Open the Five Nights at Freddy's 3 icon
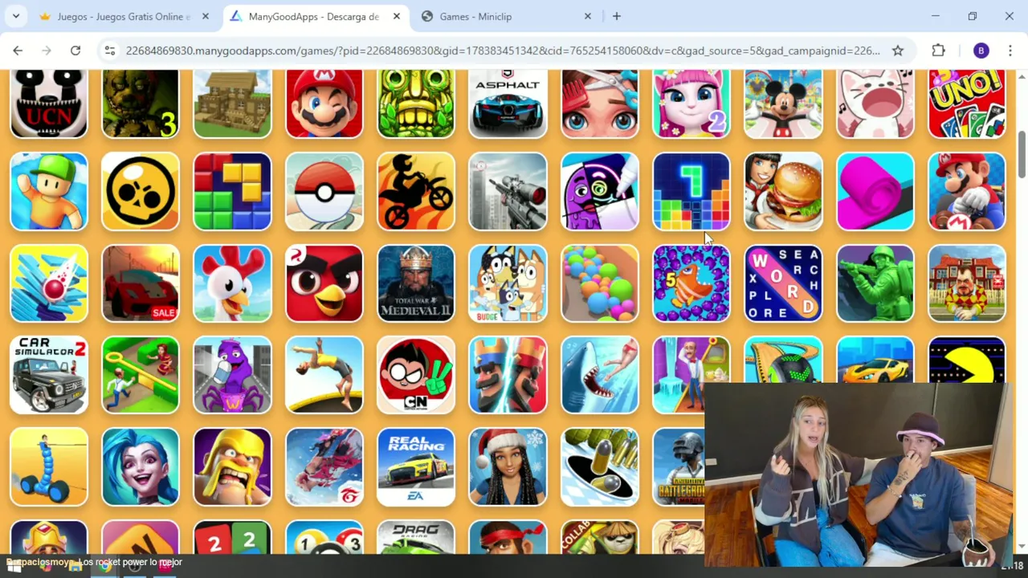 click(x=141, y=103)
